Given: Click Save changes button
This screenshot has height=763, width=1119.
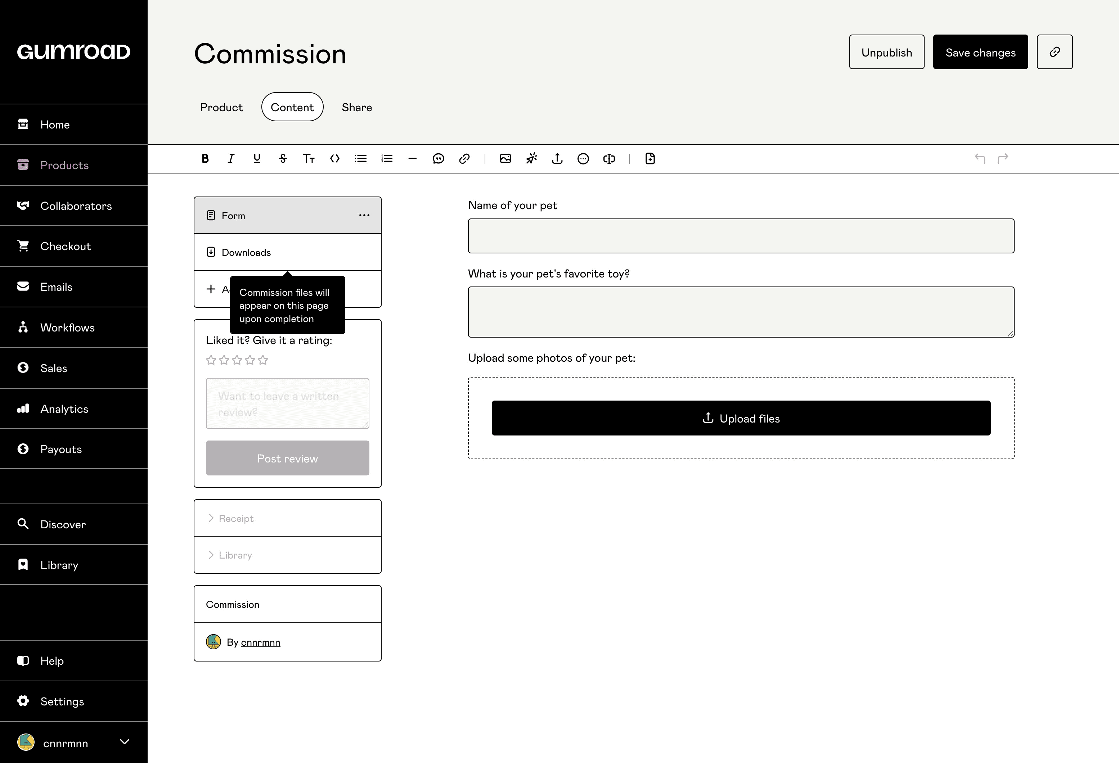Looking at the screenshot, I should pyautogui.click(x=980, y=52).
